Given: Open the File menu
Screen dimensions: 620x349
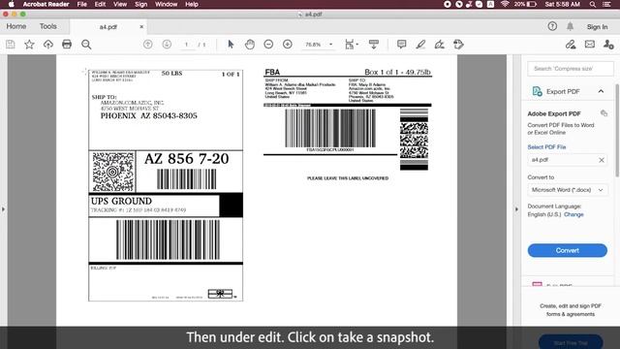Looking at the screenshot, I should (x=81, y=4).
